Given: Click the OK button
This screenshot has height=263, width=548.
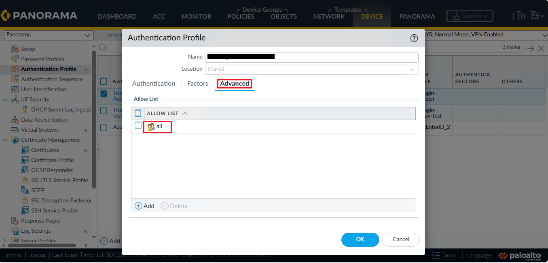Looking at the screenshot, I should tap(360, 240).
